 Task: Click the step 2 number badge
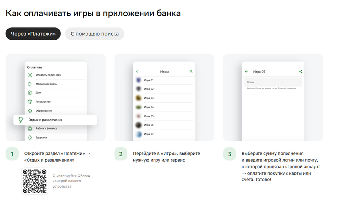point(121,154)
